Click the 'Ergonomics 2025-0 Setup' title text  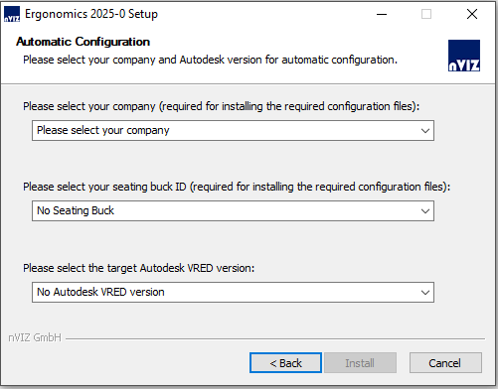(x=91, y=14)
